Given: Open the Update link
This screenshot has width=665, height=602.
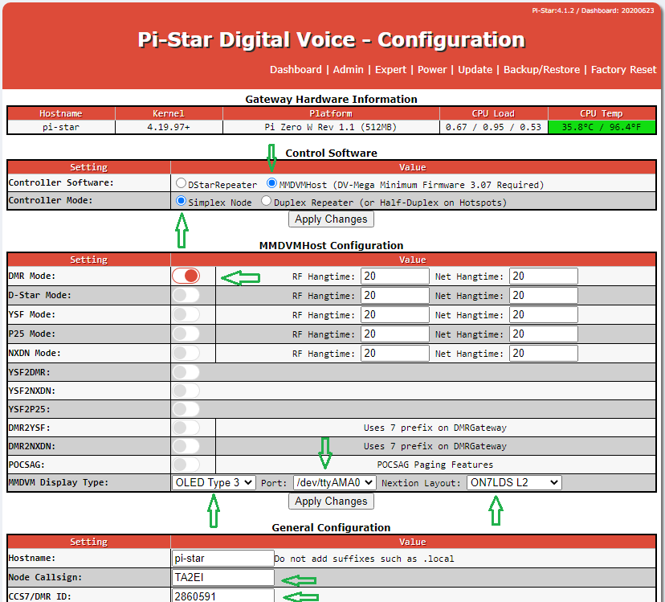Looking at the screenshot, I should (x=475, y=70).
